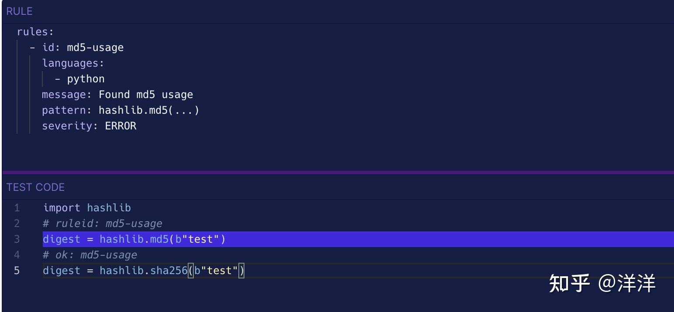Click line number 2 in test code
This screenshot has width=674, height=312.
[x=17, y=224]
